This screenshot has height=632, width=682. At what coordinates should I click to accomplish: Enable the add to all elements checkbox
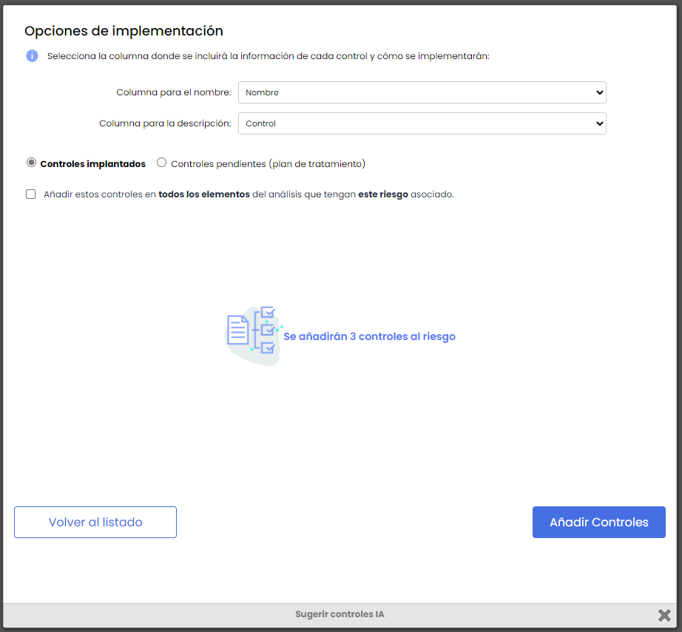coord(31,194)
